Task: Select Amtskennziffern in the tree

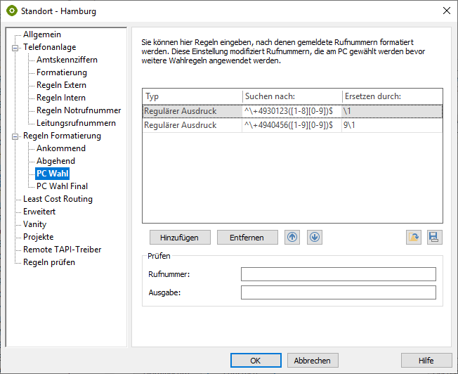Action: (x=67, y=60)
